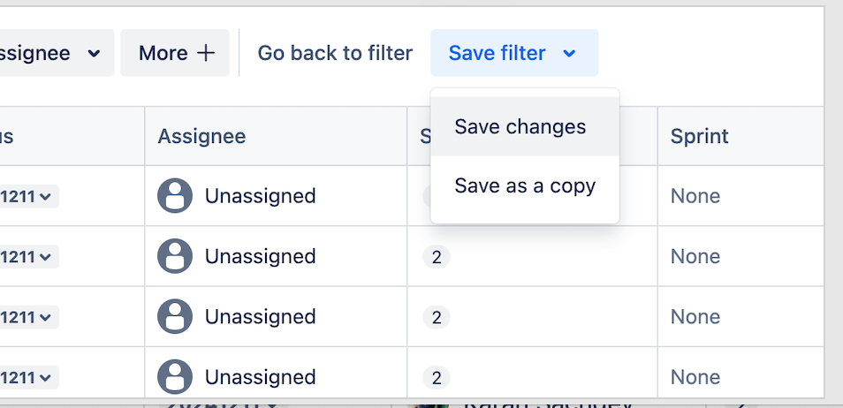Click the unassigned avatar icon in first row
The height and width of the screenshot is (408, 843).
tap(175, 196)
